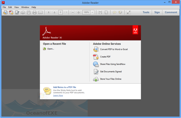
Task: Click Convert PDF to Word or Excel
Action: tap(114, 49)
